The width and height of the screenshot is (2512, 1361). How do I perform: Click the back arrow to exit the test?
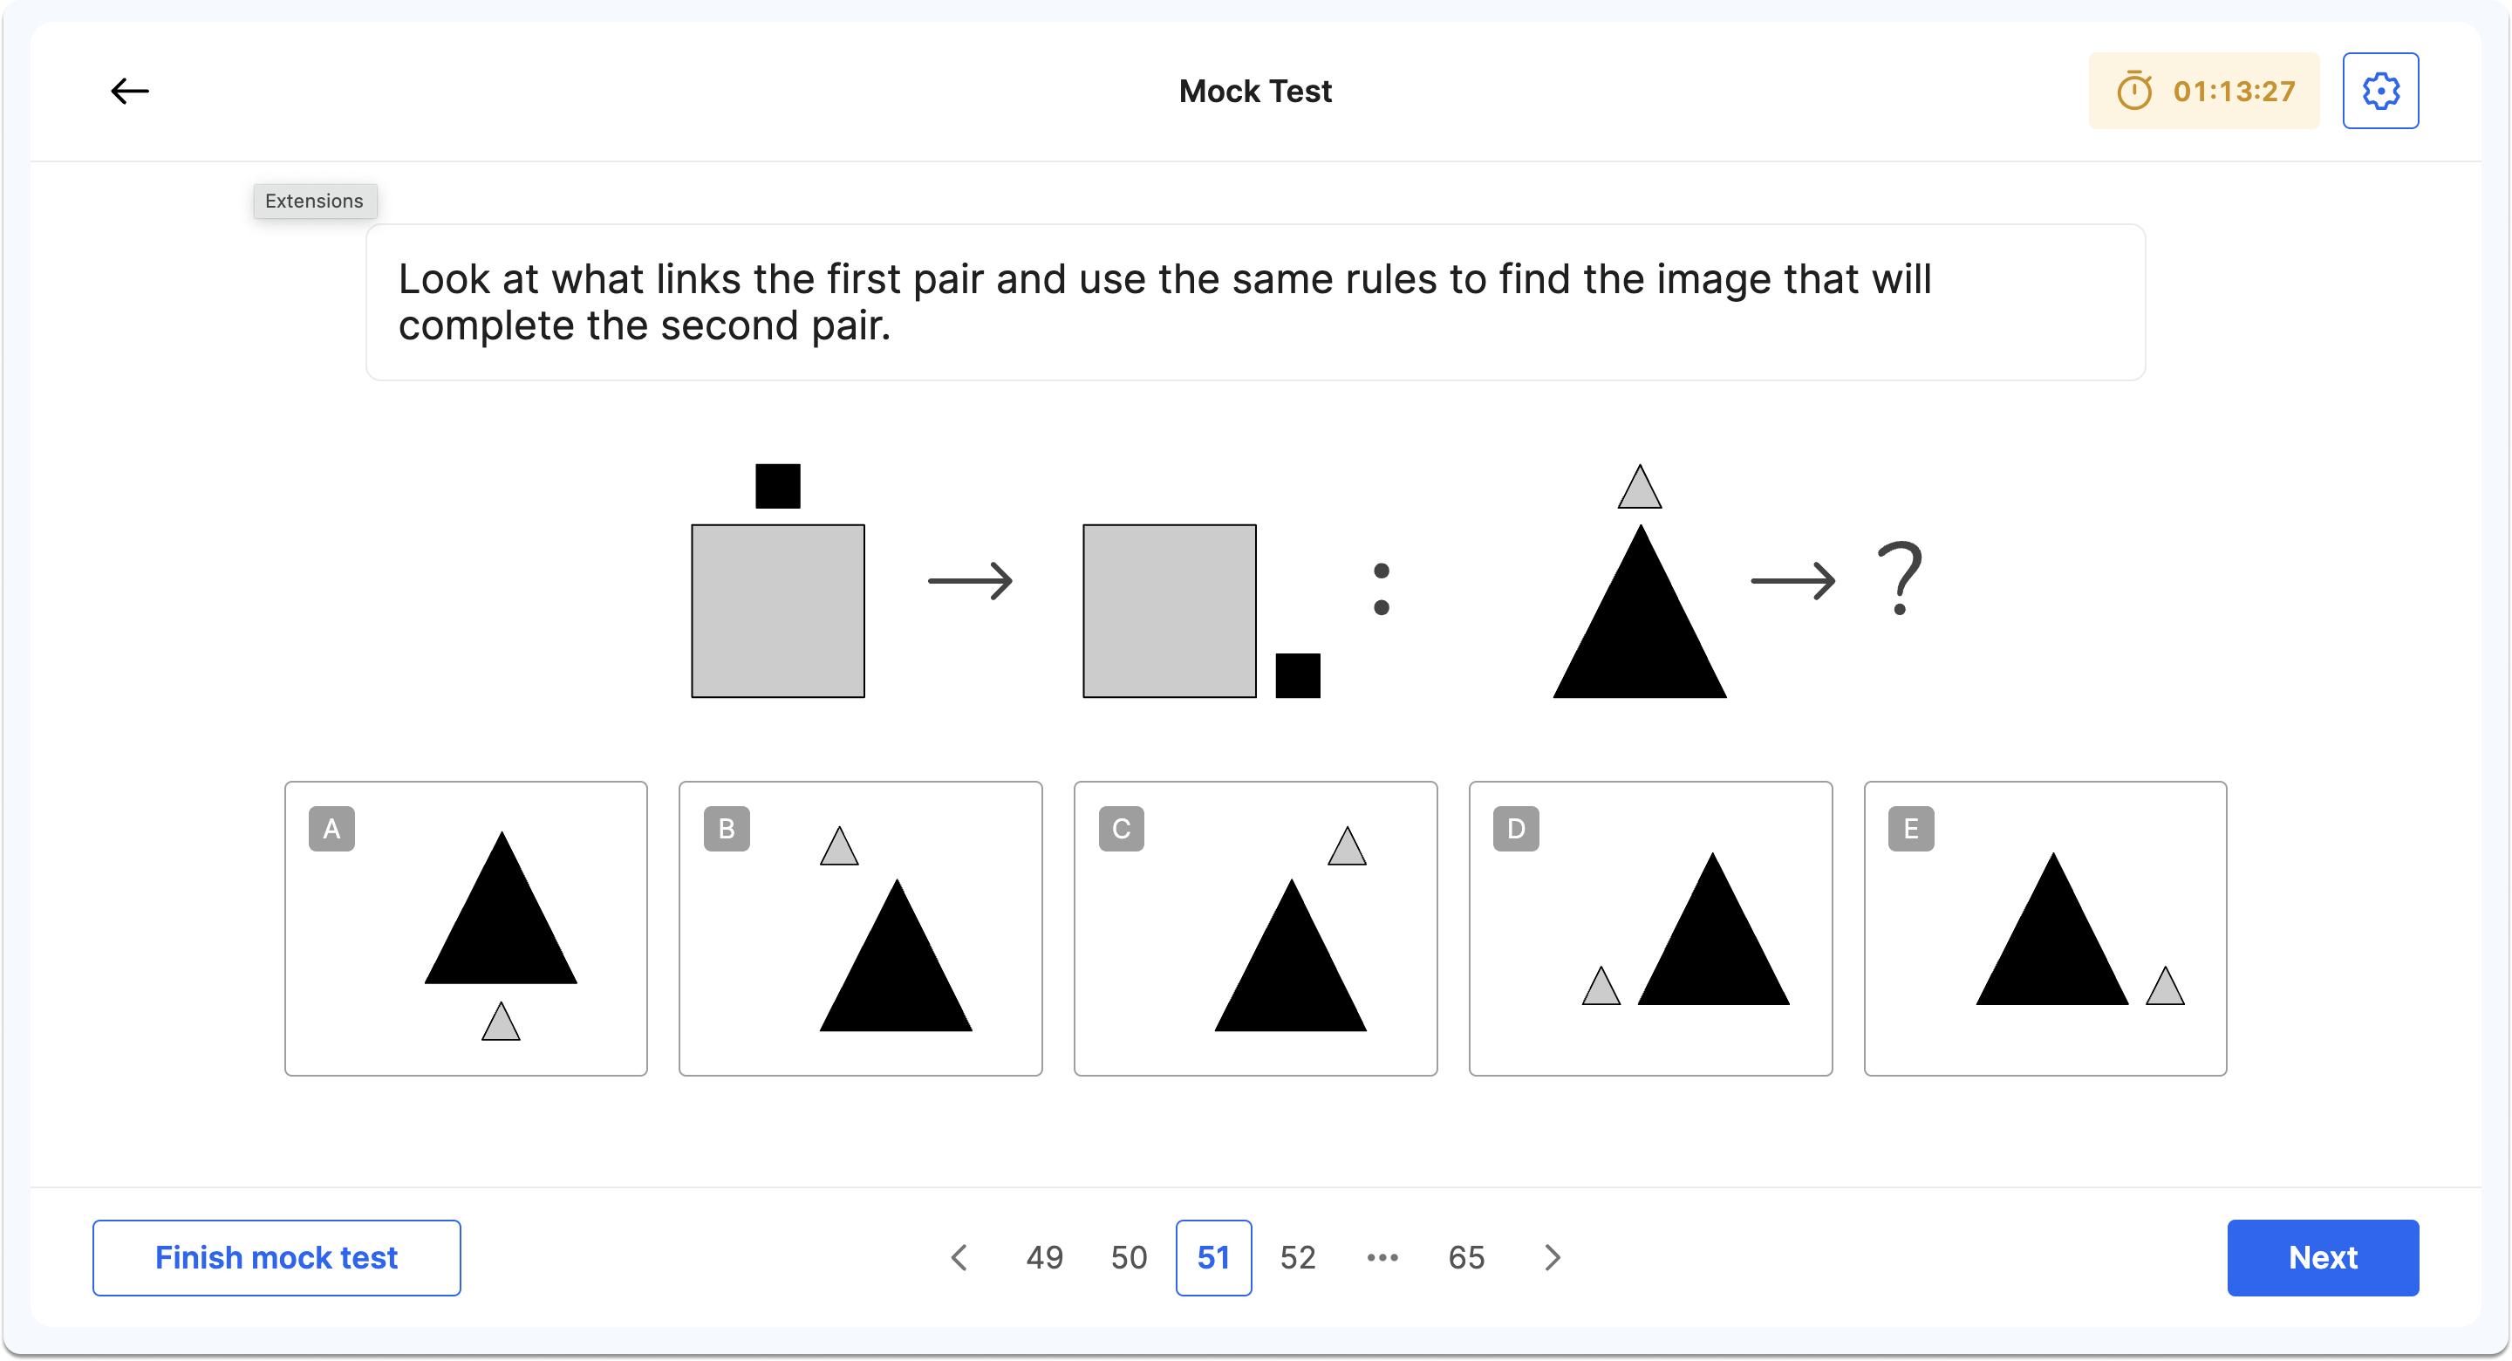click(129, 91)
